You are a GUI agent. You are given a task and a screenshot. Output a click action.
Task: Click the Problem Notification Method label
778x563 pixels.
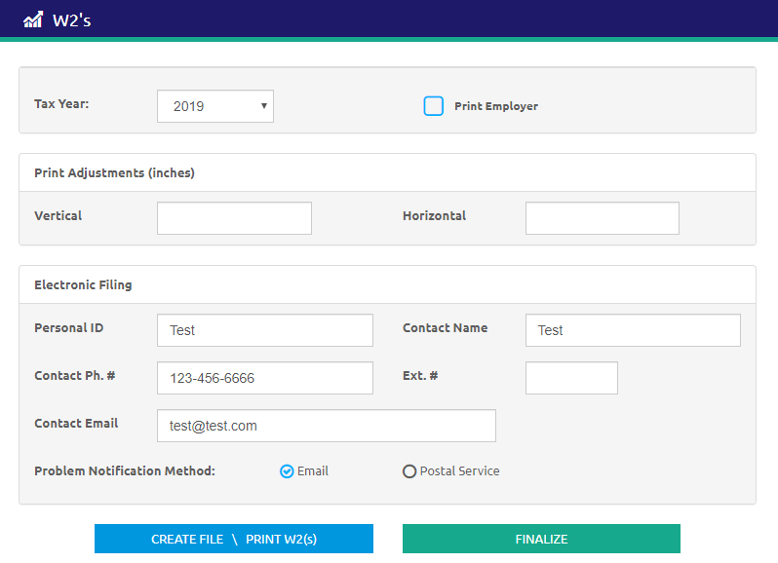124,471
